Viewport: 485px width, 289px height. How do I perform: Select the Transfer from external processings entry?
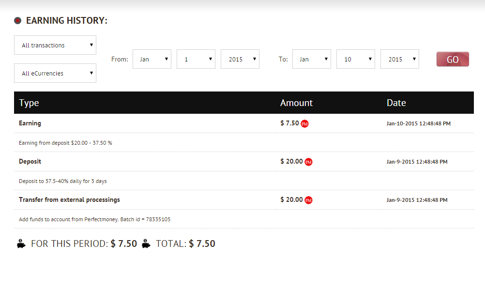coord(69,199)
